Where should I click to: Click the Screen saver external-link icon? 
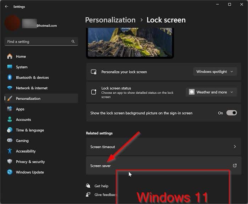(x=235, y=166)
